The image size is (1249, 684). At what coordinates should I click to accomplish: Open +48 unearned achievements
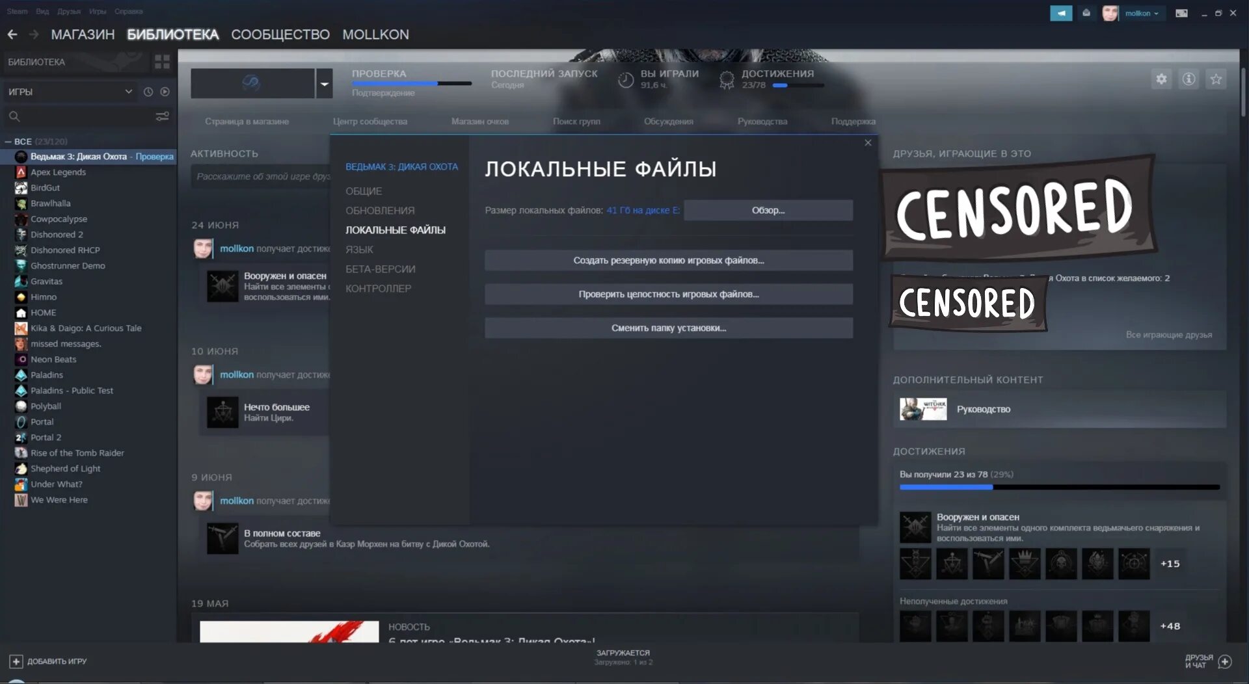(1170, 626)
